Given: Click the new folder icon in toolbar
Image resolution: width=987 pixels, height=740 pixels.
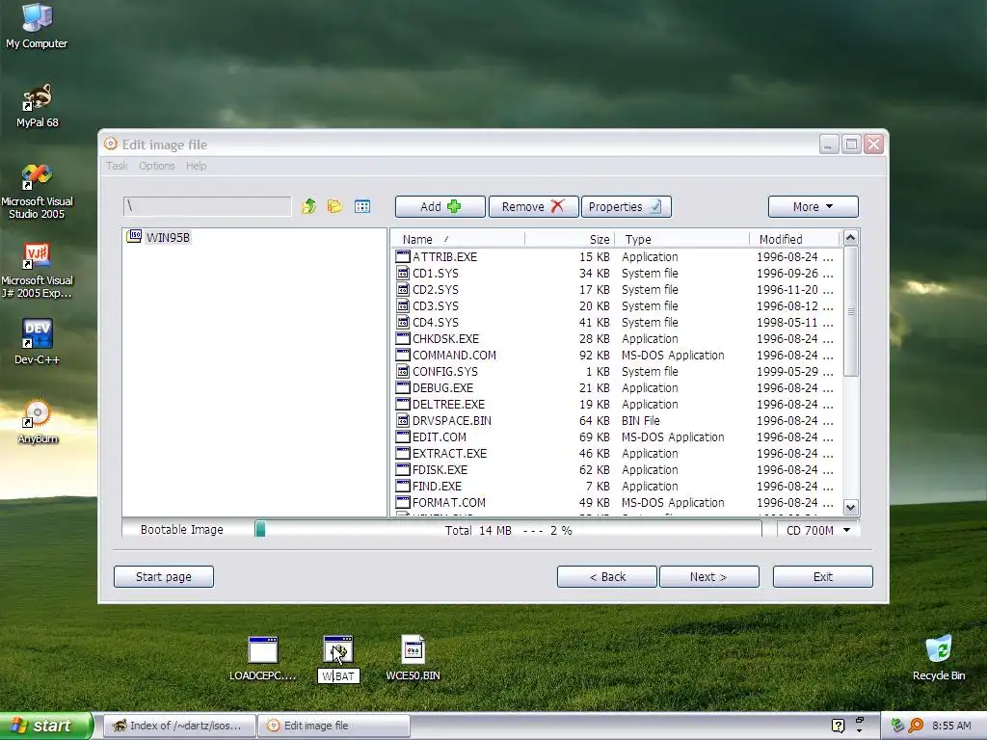Looking at the screenshot, I should [334, 206].
